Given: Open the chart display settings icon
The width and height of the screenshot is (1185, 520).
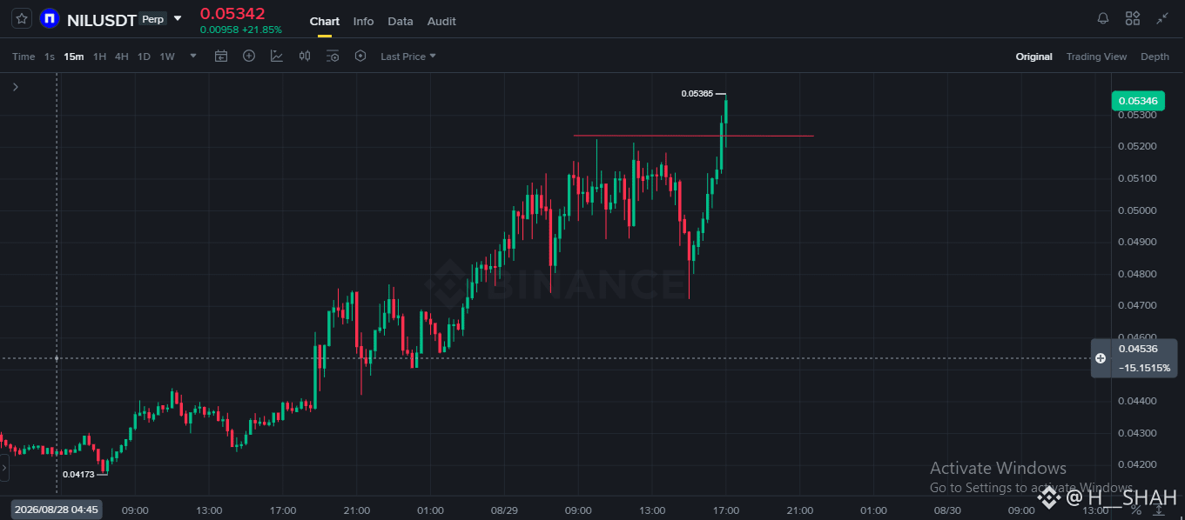Looking at the screenshot, I should click(333, 57).
